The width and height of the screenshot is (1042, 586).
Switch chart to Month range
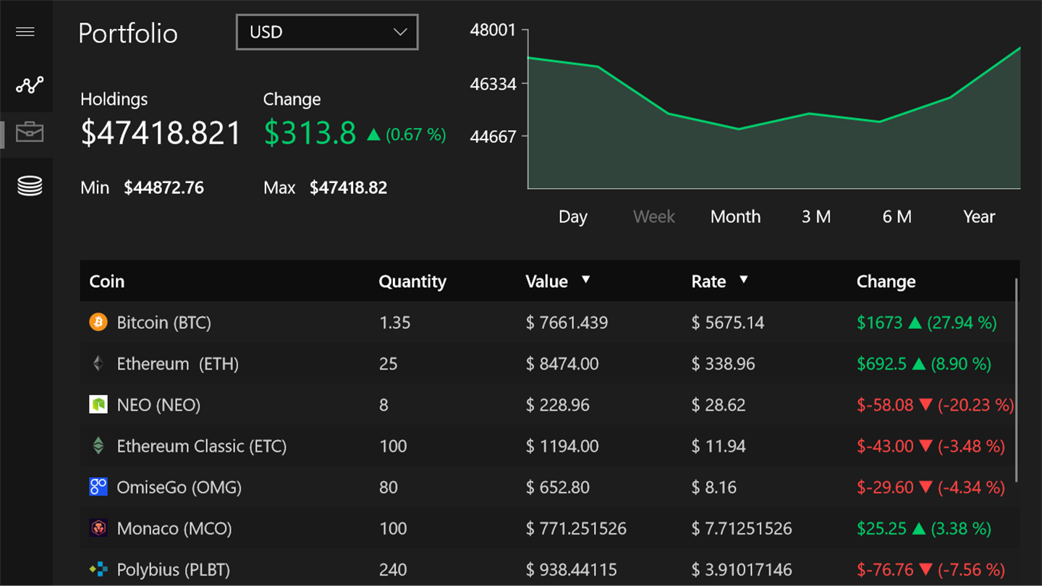(735, 216)
